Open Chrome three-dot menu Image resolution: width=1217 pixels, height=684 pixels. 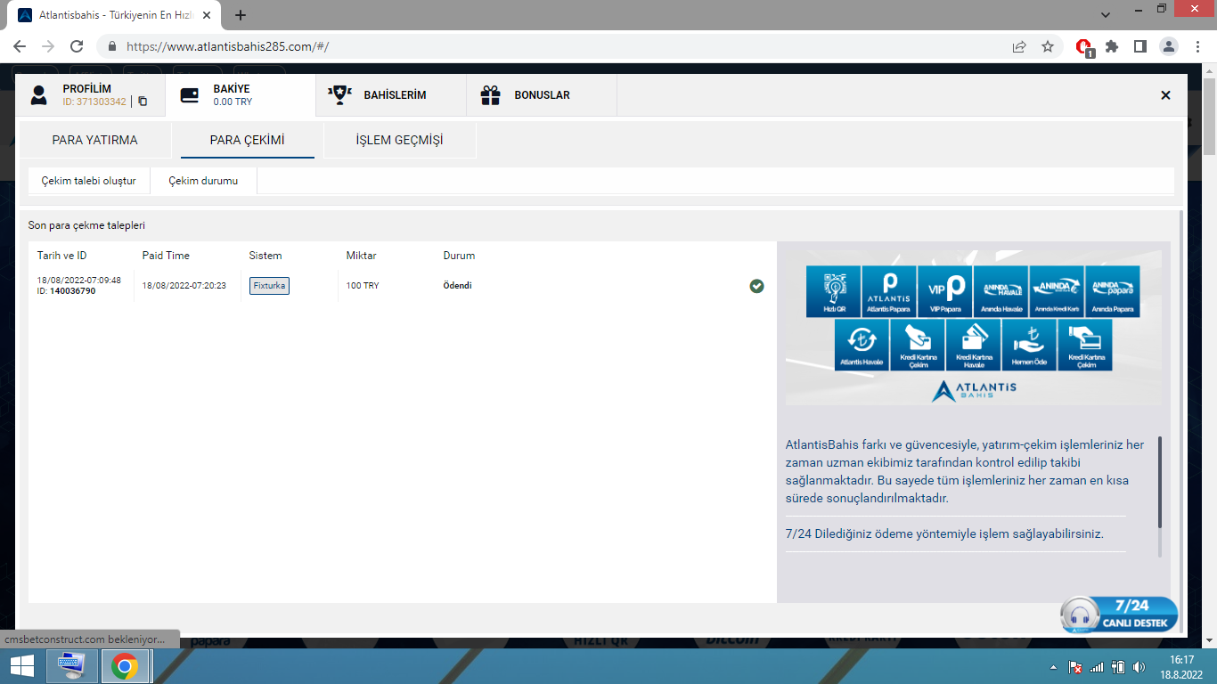(1196, 46)
